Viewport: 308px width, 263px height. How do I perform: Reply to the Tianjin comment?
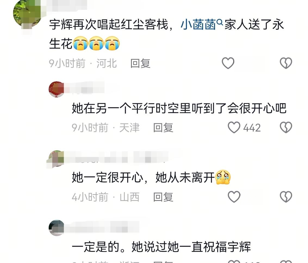pyautogui.click(x=163, y=128)
